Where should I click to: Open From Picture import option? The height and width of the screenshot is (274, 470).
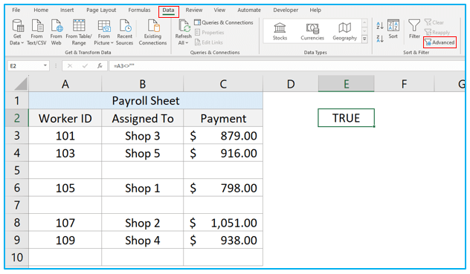103,33
